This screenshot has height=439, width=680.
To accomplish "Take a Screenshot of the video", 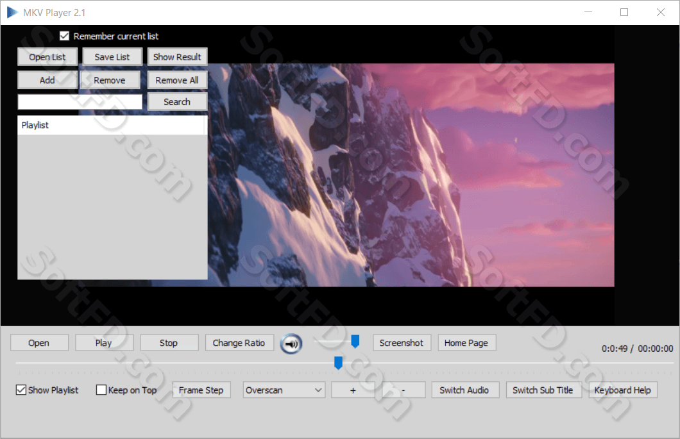I will pyautogui.click(x=402, y=343).
